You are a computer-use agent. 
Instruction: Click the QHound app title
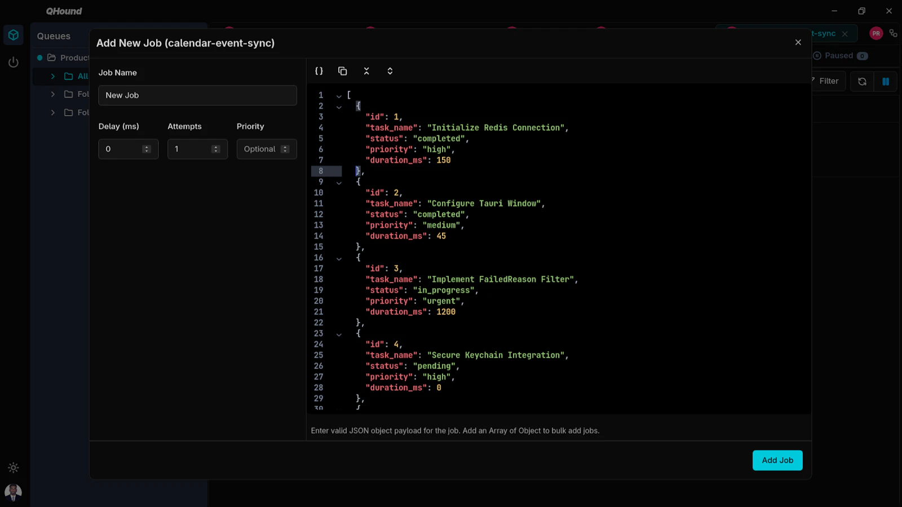[64, 11]
